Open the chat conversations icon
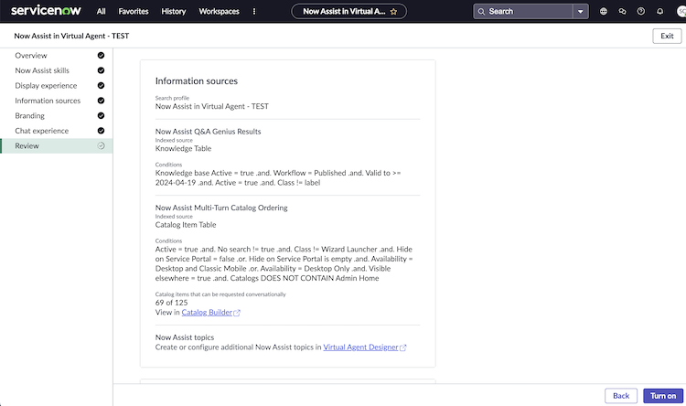686x406 pixels. (622, 12)
